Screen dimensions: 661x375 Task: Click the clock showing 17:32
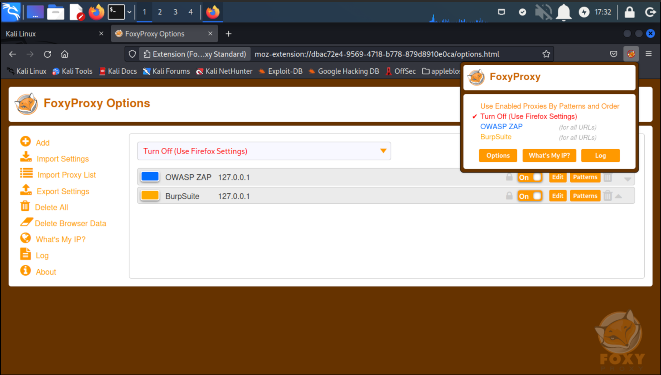pos(603,12)
